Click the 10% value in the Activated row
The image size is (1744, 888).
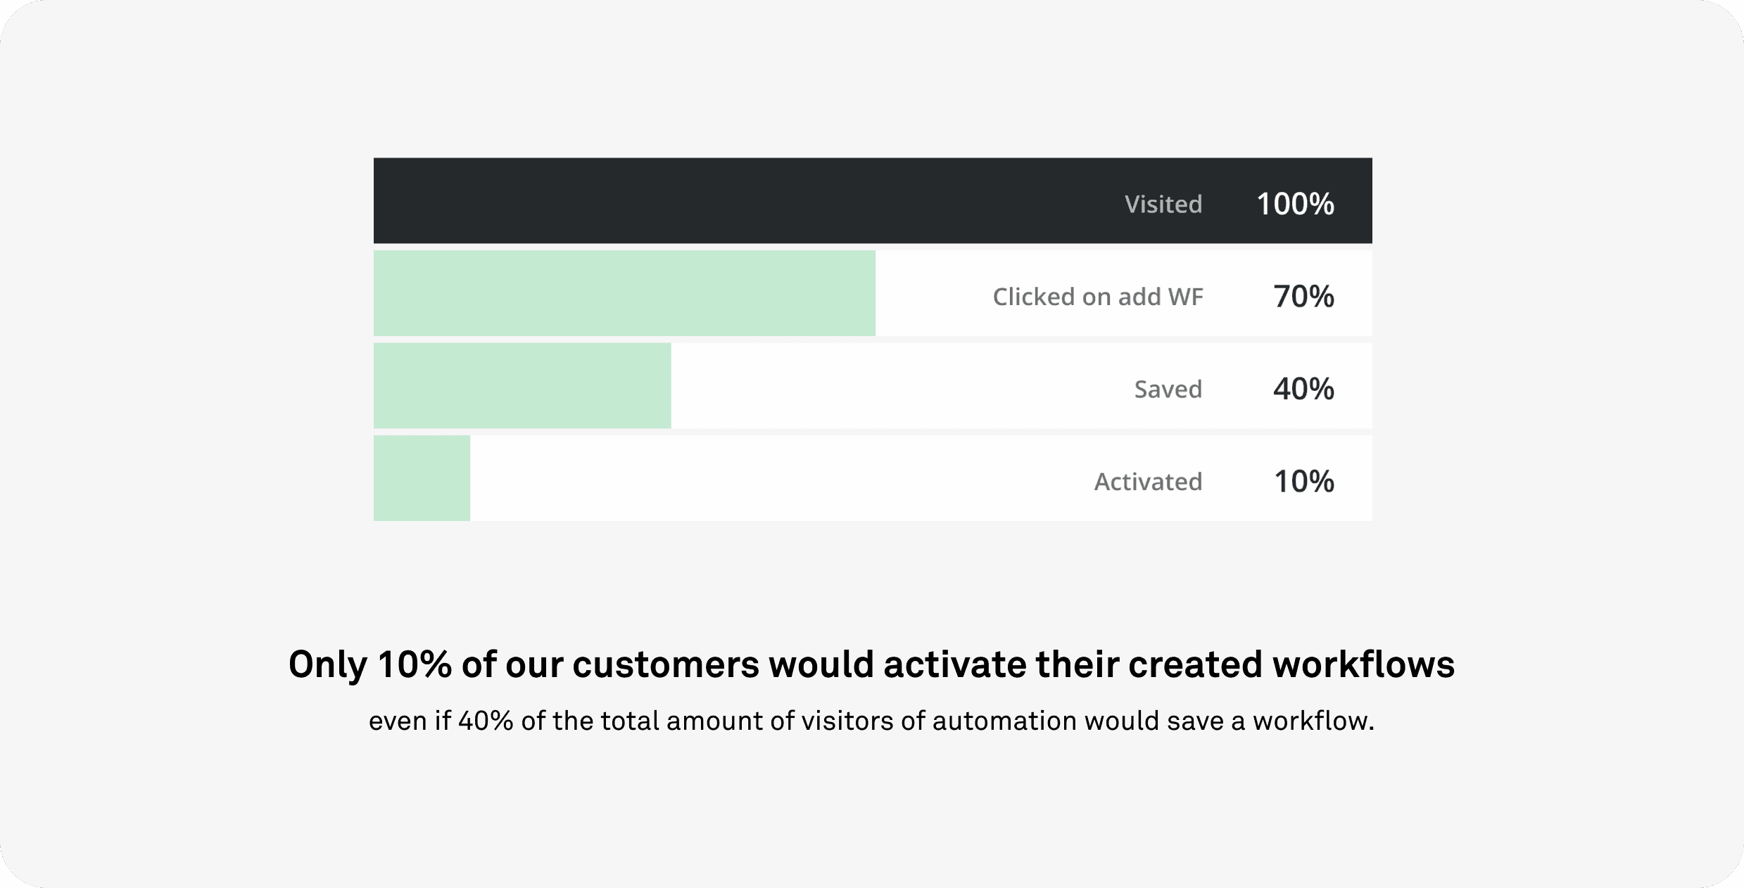coord(1303,482)
